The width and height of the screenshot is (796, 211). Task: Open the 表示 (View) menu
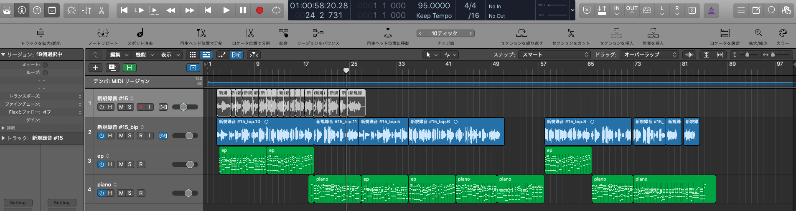(x=169, y=55)
